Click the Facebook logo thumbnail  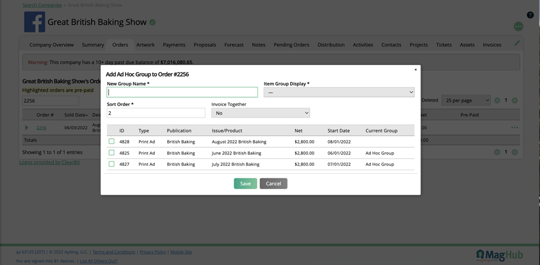coord(35,22)
